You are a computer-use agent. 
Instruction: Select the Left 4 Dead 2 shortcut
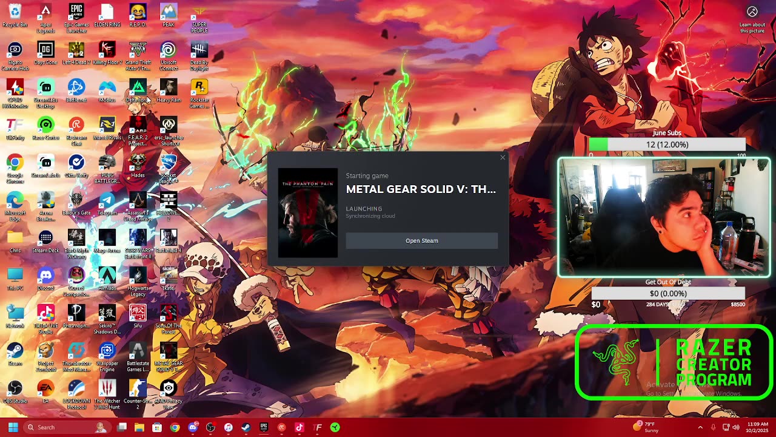[x=76, y=54]
